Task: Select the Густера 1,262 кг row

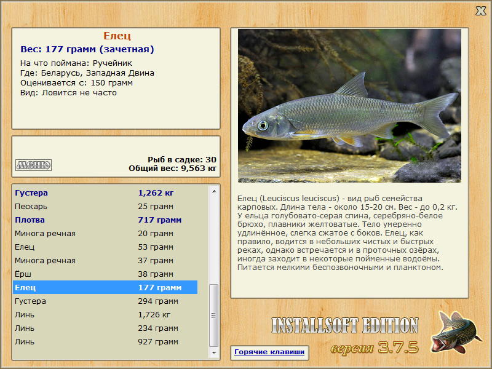Action: tap(105, 192)
